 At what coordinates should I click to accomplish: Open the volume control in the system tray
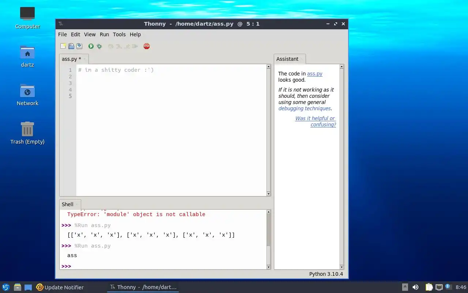pyautogui.click(x=415, y=287)
